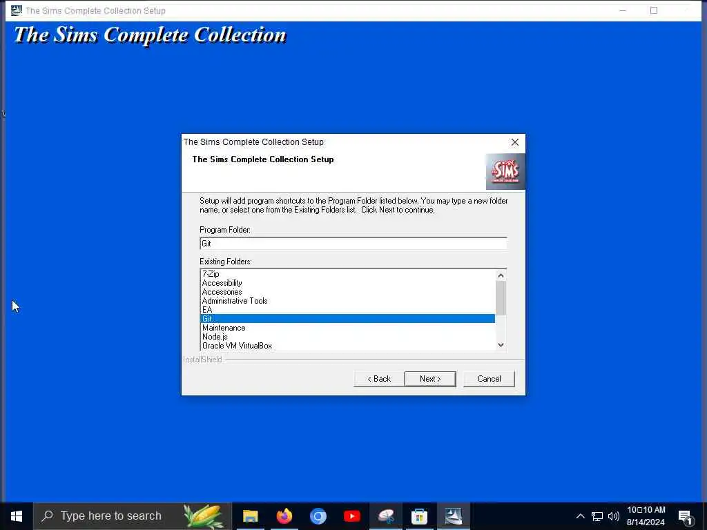Click the folder list scroll down arrow
This screenshot has height=530, width=707.
[x=501, y=345]
